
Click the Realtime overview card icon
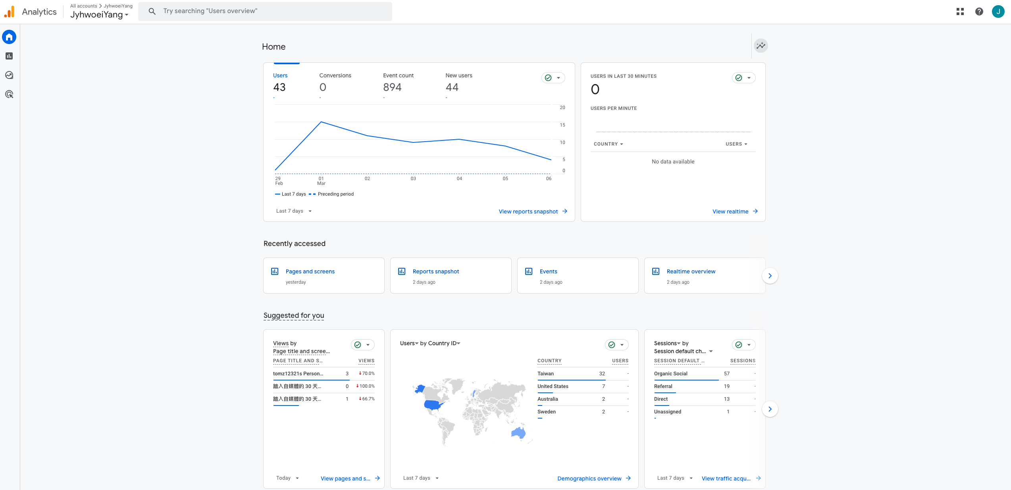pyautogui.click(x=656, y=271)
